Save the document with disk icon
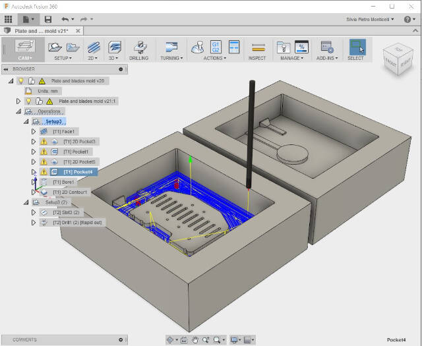 coord(48,19)
